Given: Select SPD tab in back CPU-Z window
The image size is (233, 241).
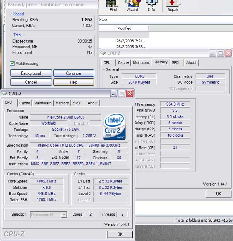Looking at the screenshot, I should click(175, 63).
